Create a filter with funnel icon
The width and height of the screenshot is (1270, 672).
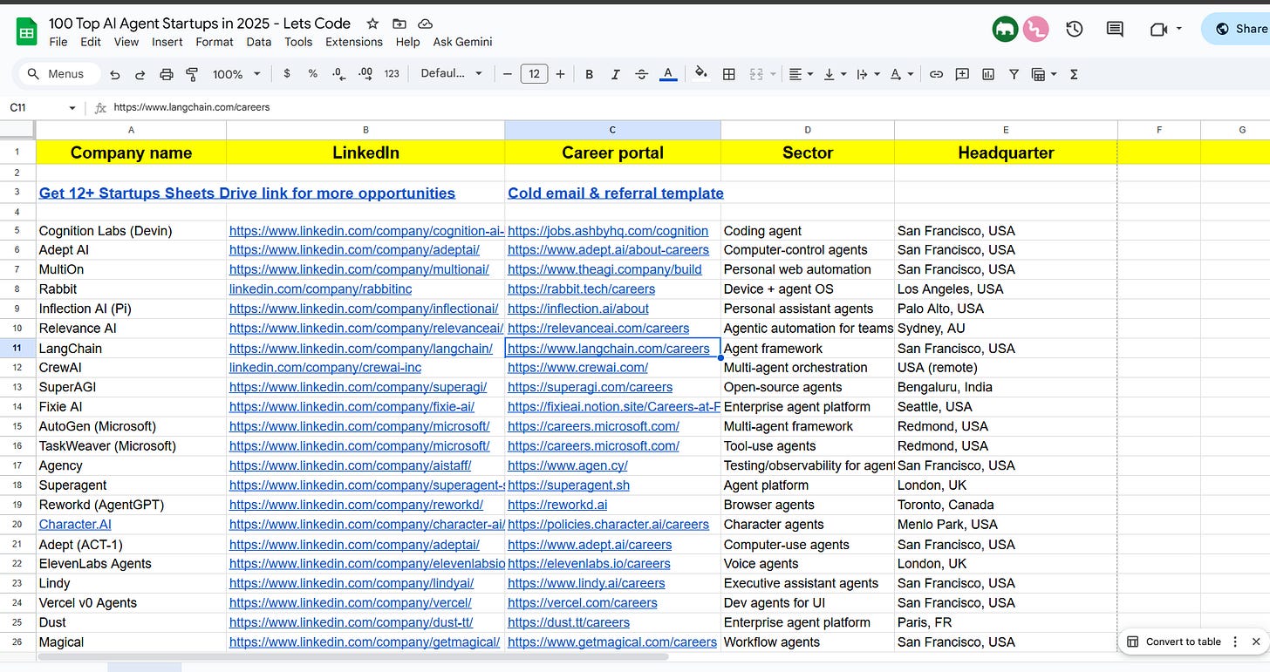point(1014,74)
